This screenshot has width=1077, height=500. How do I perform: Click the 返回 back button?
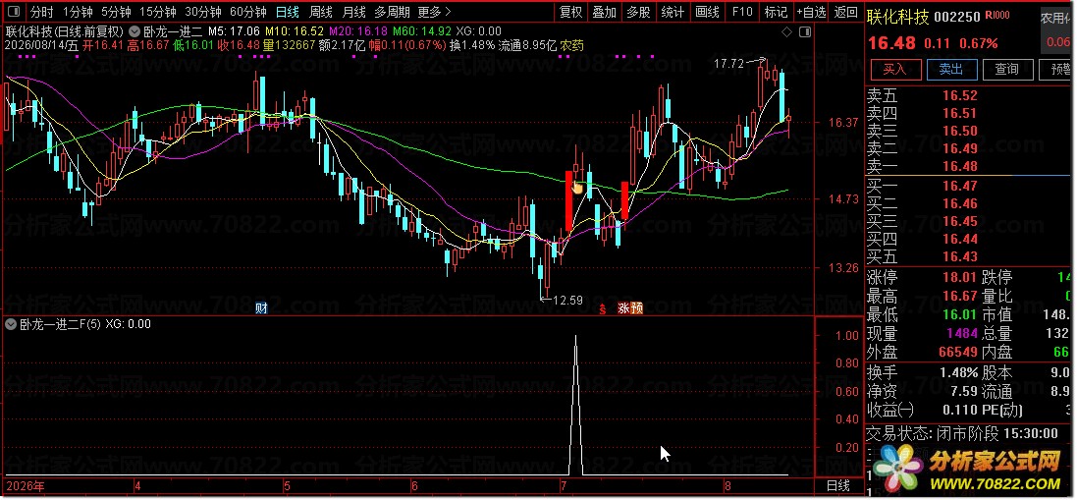click(845, 12)
